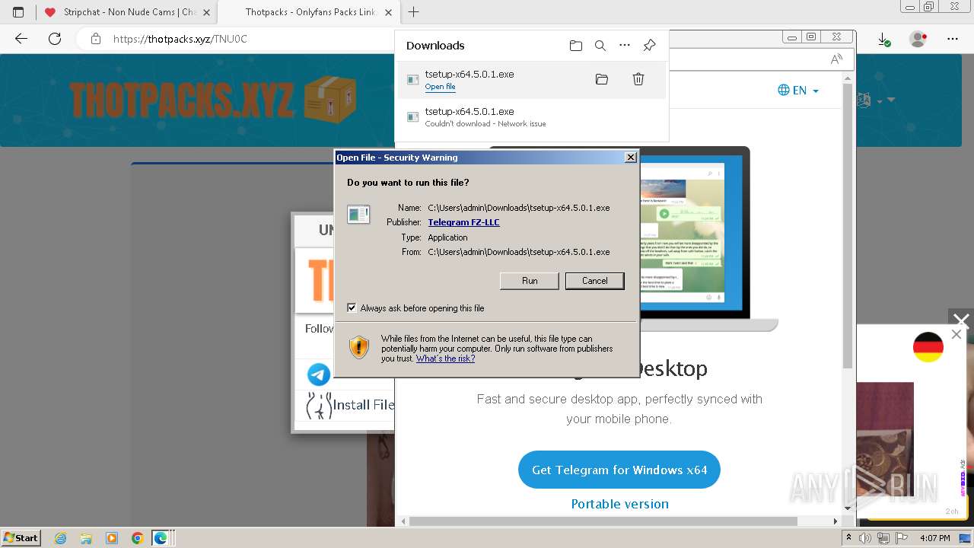Show tsetup download in folder

coord(602,79)
